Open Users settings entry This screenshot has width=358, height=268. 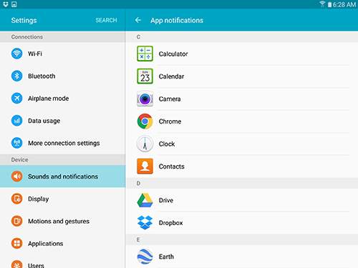62,262
